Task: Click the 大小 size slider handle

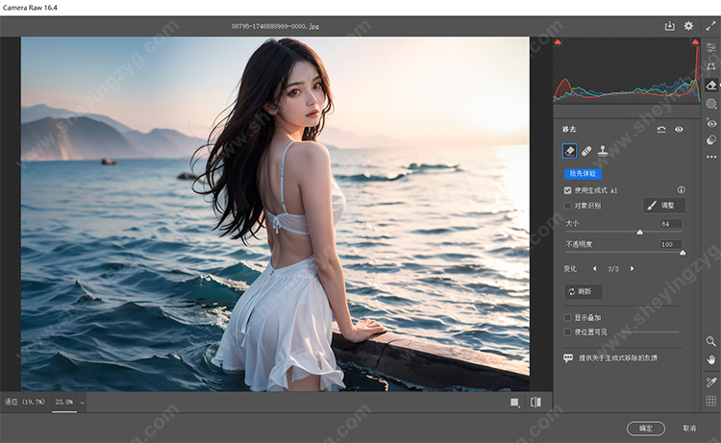Action: [640, 232]
